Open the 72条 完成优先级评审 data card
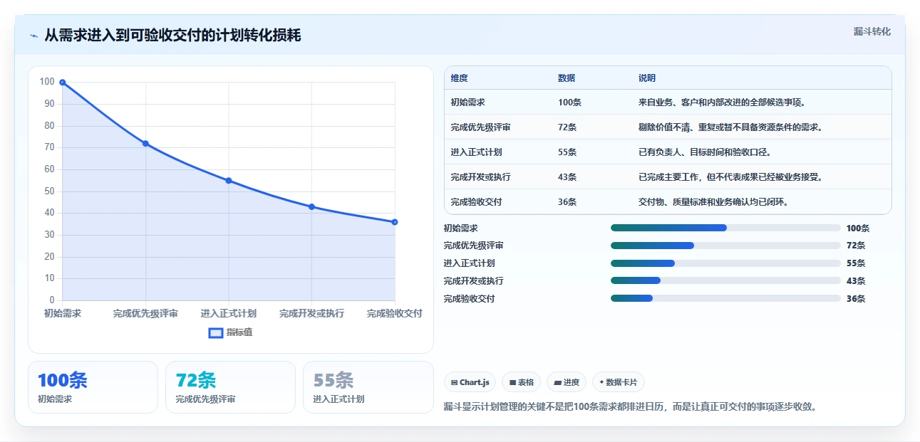The width and height of the screenshot is (920, 442). [x=230, y=387]
